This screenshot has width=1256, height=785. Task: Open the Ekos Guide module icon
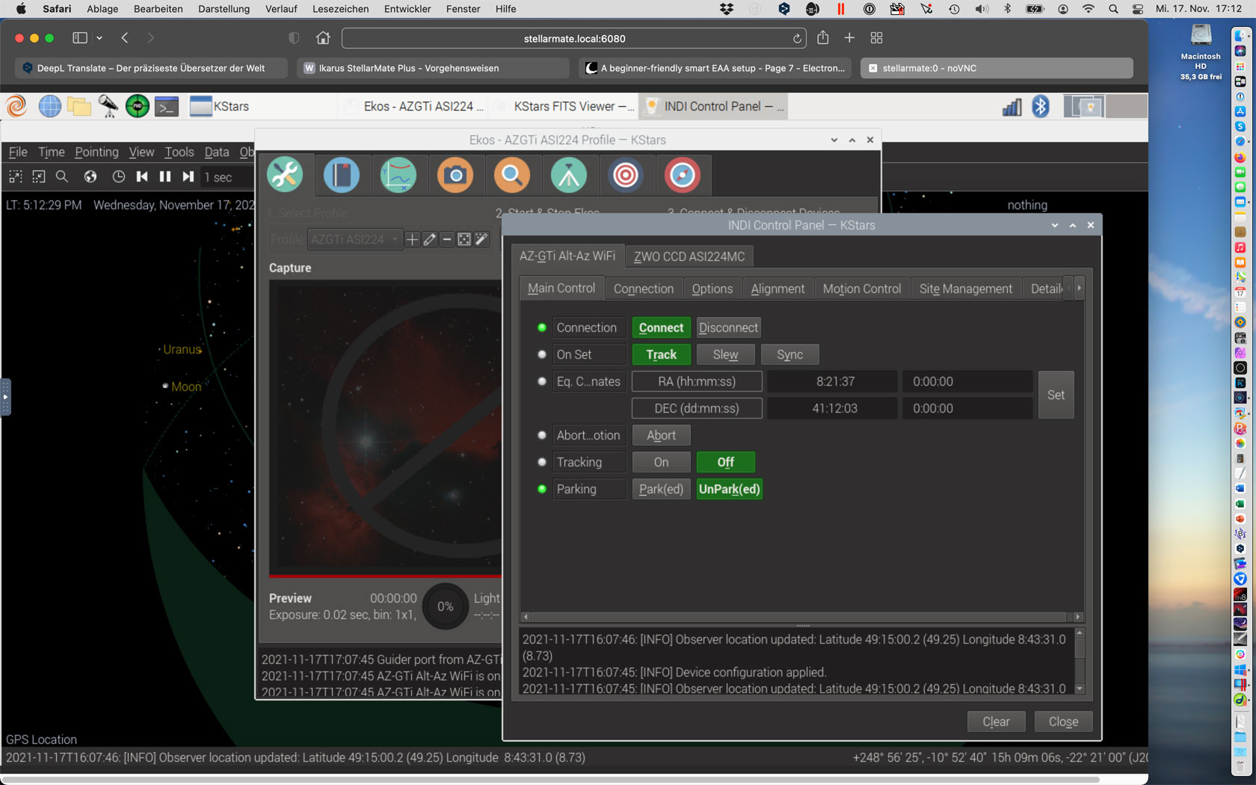pos(683,175)
